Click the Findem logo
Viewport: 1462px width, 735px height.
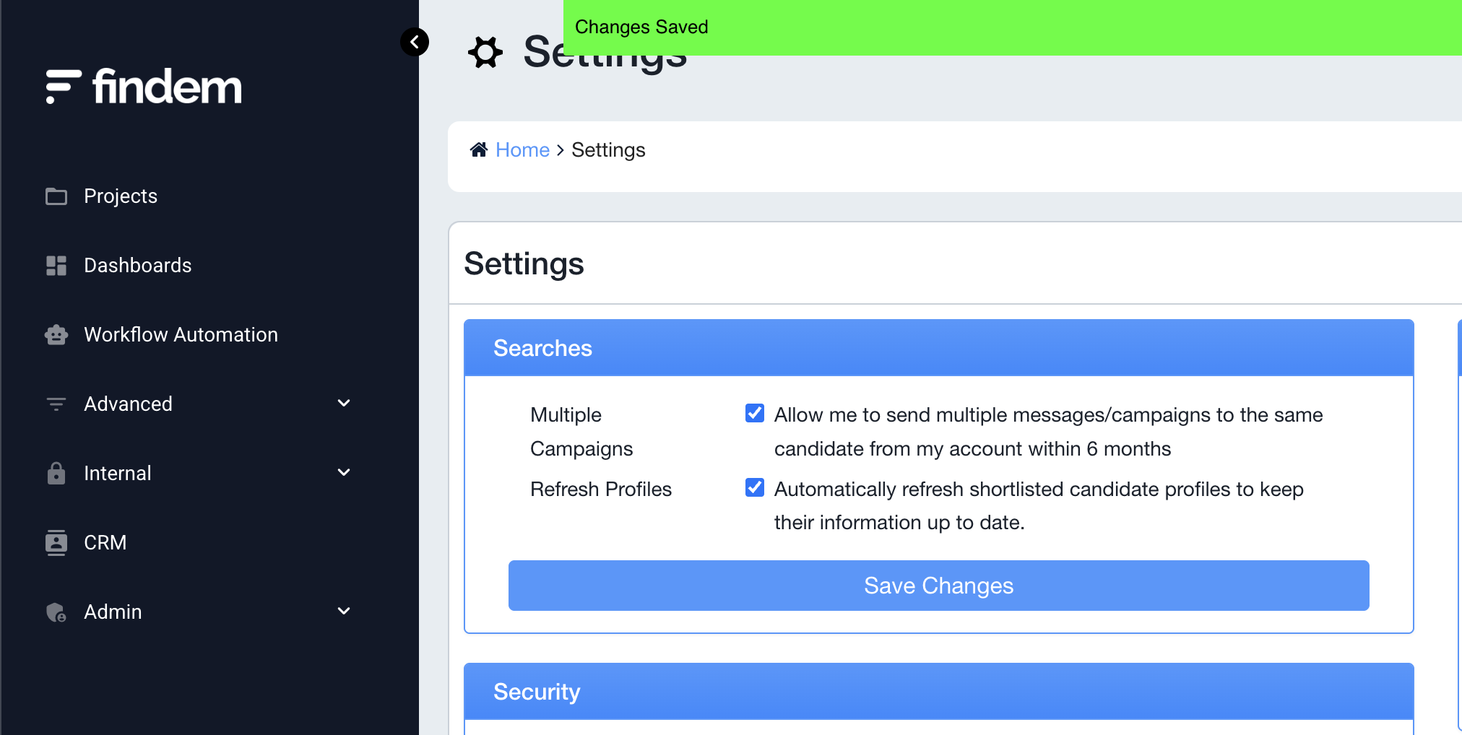click(x=143, y=87)
